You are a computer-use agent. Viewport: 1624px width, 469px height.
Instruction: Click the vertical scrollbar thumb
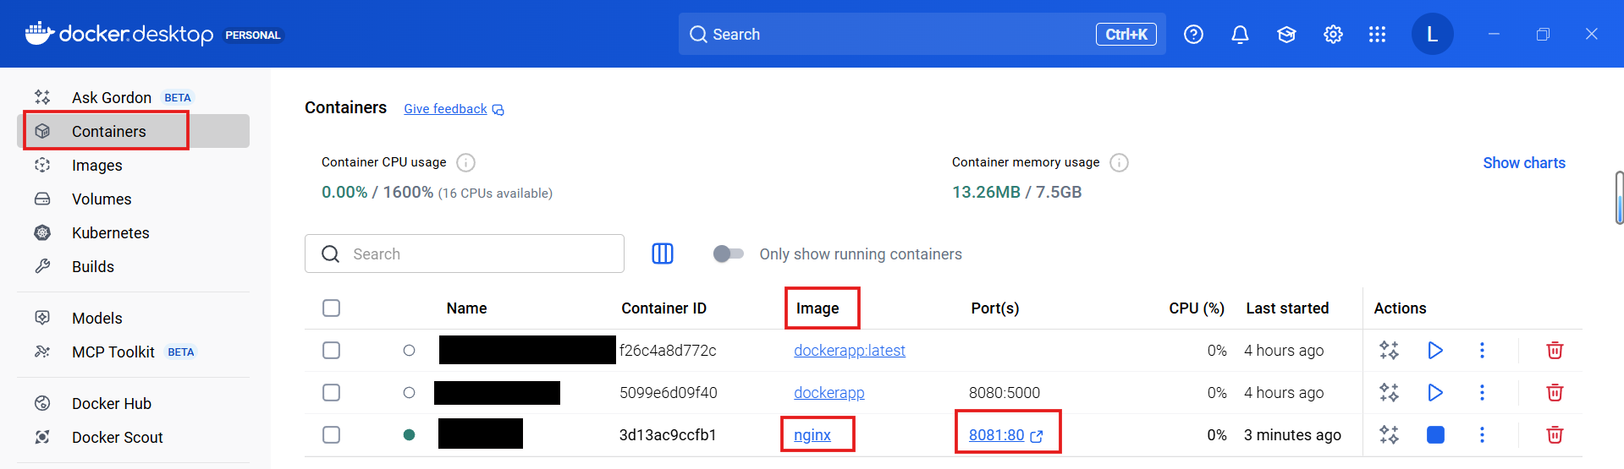tap(1619, 198)
